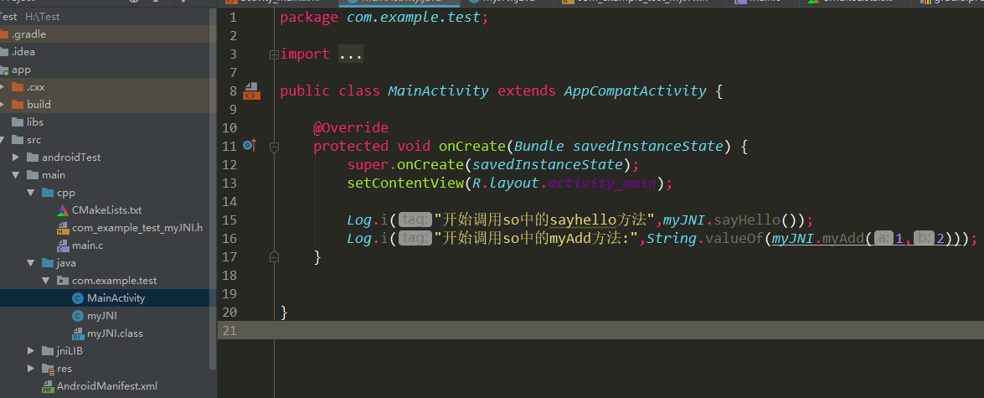Screen dimensions: 984x398
Task: Click the orange .gradle folder icon
Action: coord(3,34)
